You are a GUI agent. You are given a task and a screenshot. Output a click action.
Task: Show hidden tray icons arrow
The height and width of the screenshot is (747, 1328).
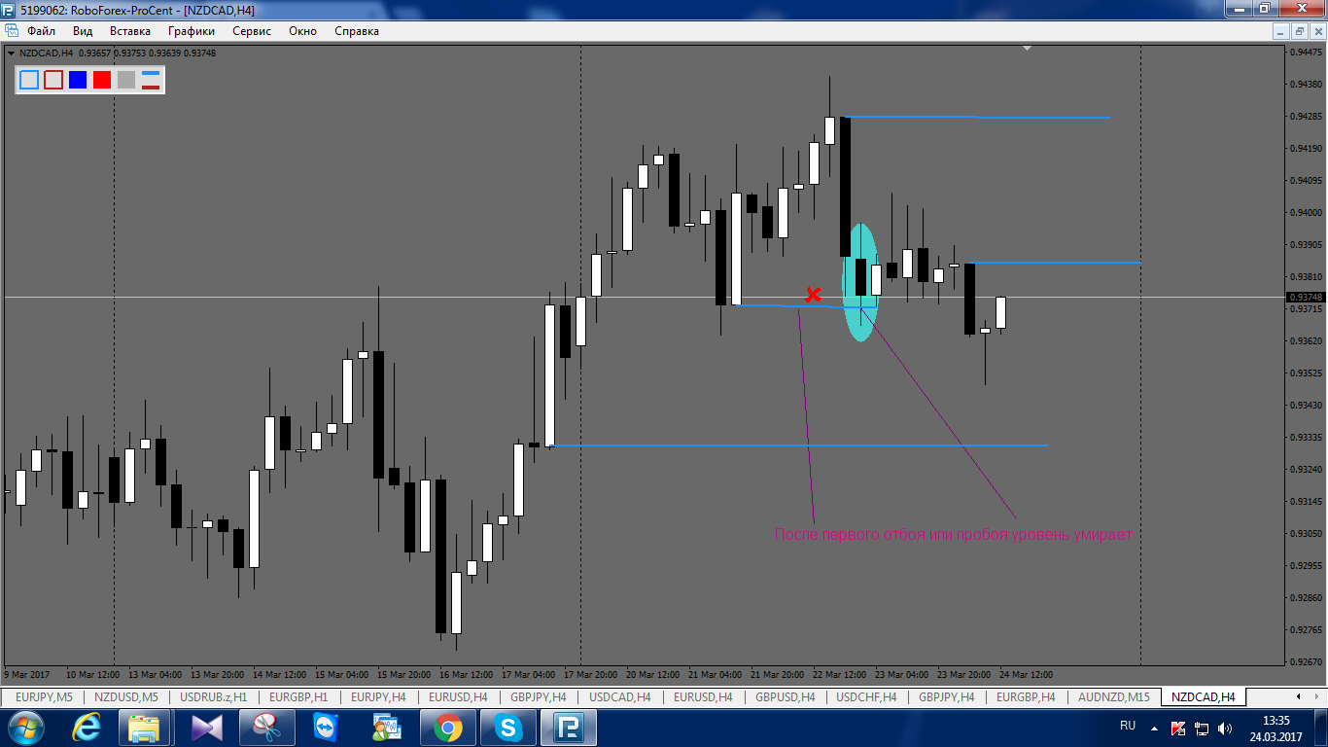pos(1155,728)
